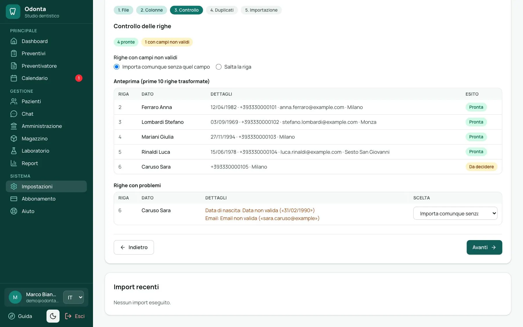
Task: Click the Pazienti people icon
Action: tap(14, 101)
